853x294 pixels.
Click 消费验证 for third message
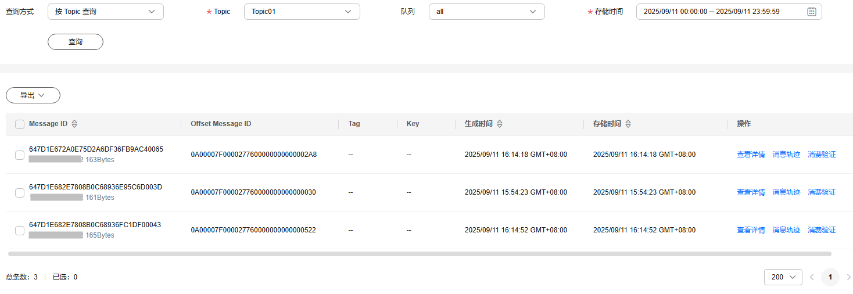point(822,230)
